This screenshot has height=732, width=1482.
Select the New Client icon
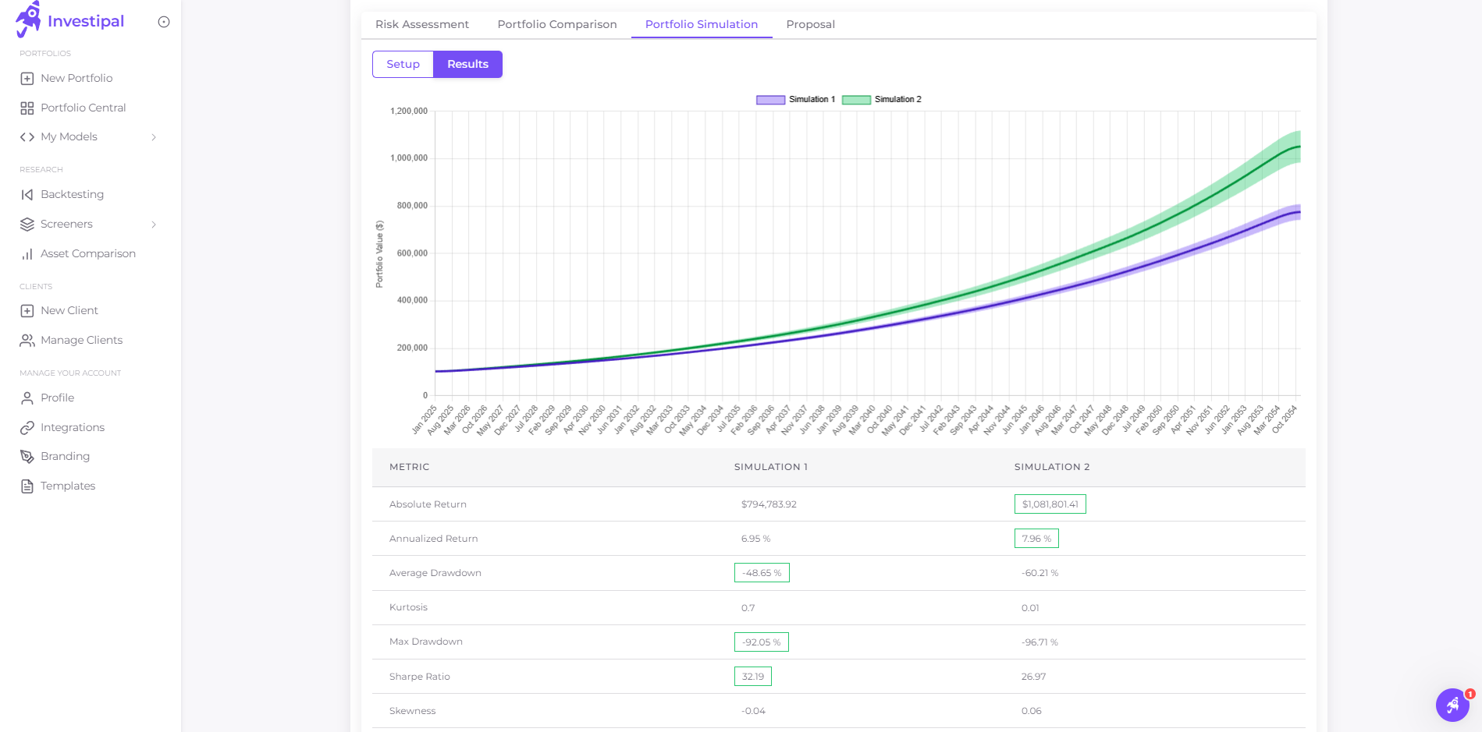click(x=27, y=310)
